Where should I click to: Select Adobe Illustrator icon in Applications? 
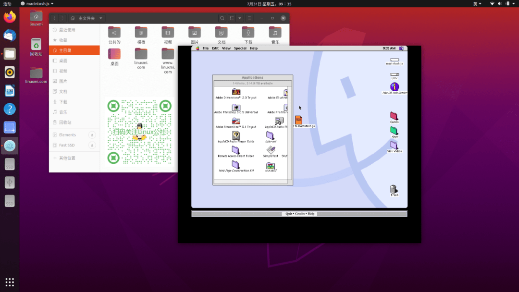[285, 94]
